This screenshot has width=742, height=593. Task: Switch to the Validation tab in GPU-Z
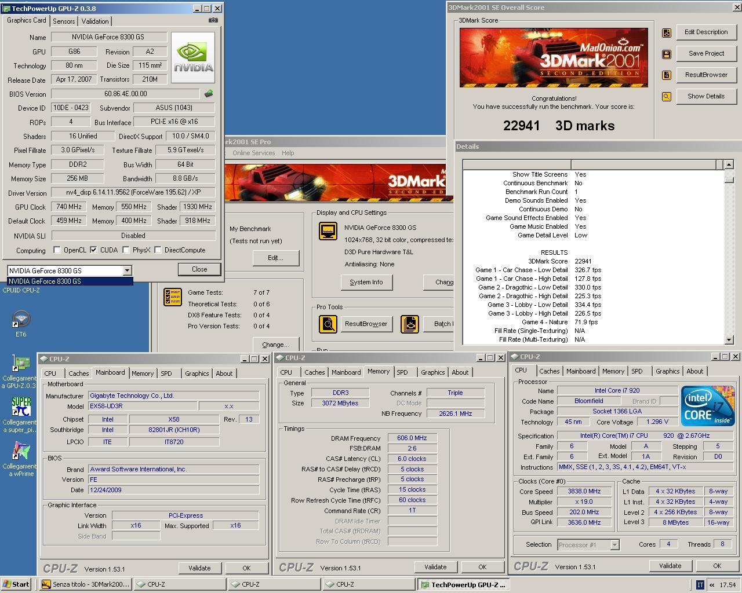(94, 21)
